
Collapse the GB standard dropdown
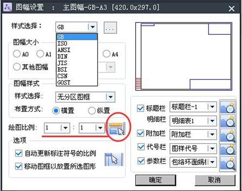(92, 27)
